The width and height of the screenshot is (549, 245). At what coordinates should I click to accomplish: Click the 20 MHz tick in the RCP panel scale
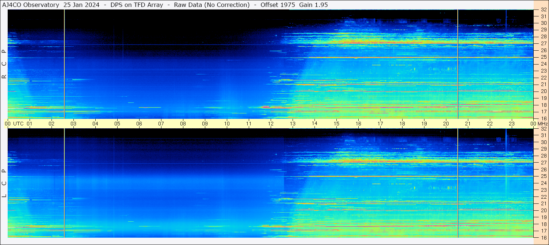point(543,91)
